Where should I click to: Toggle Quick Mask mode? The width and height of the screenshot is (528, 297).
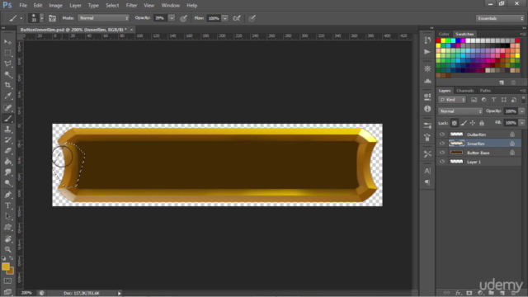[x=7, y=280]
